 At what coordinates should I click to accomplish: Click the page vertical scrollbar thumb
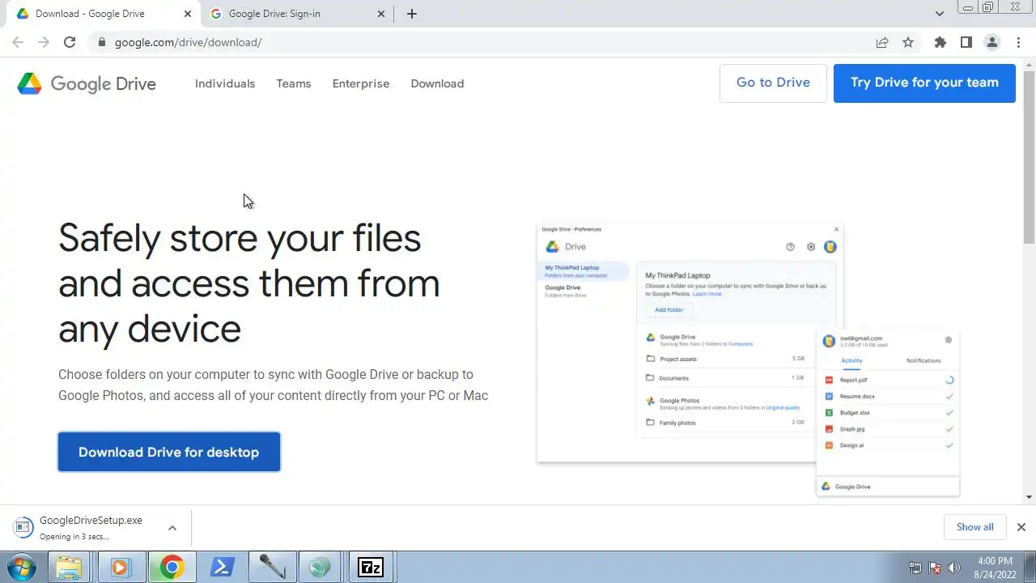point(1029,156)
